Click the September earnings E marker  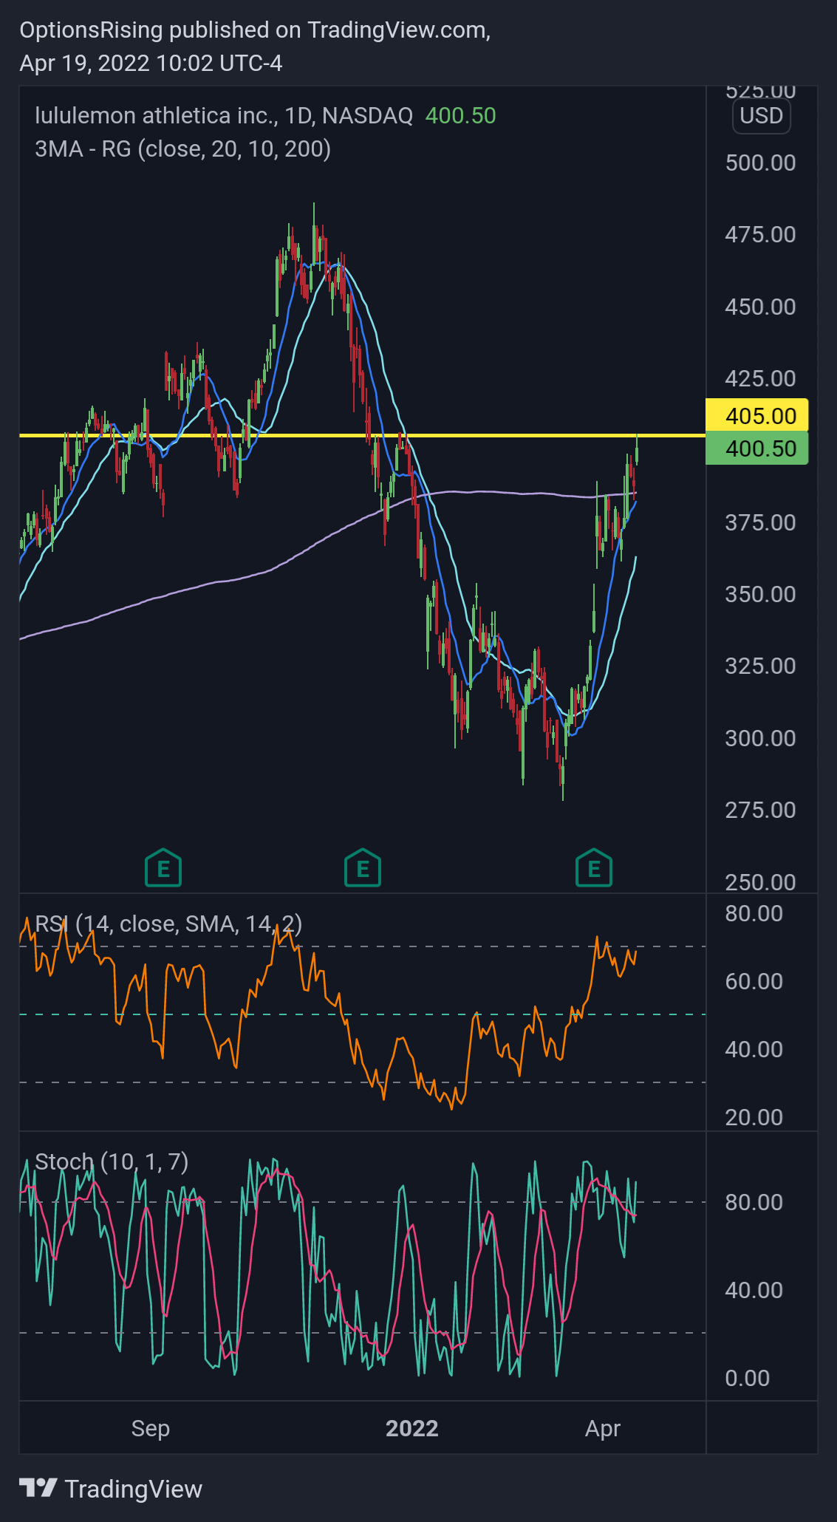pos(163,868)
